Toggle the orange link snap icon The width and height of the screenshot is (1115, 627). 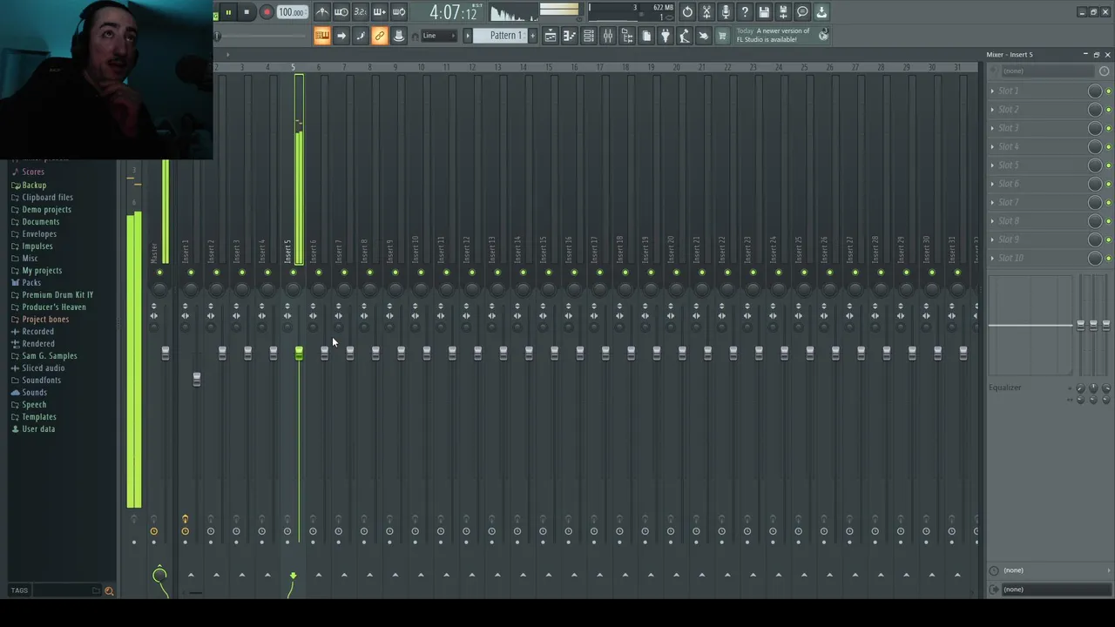pyautogui.click(x=380, y=36)
